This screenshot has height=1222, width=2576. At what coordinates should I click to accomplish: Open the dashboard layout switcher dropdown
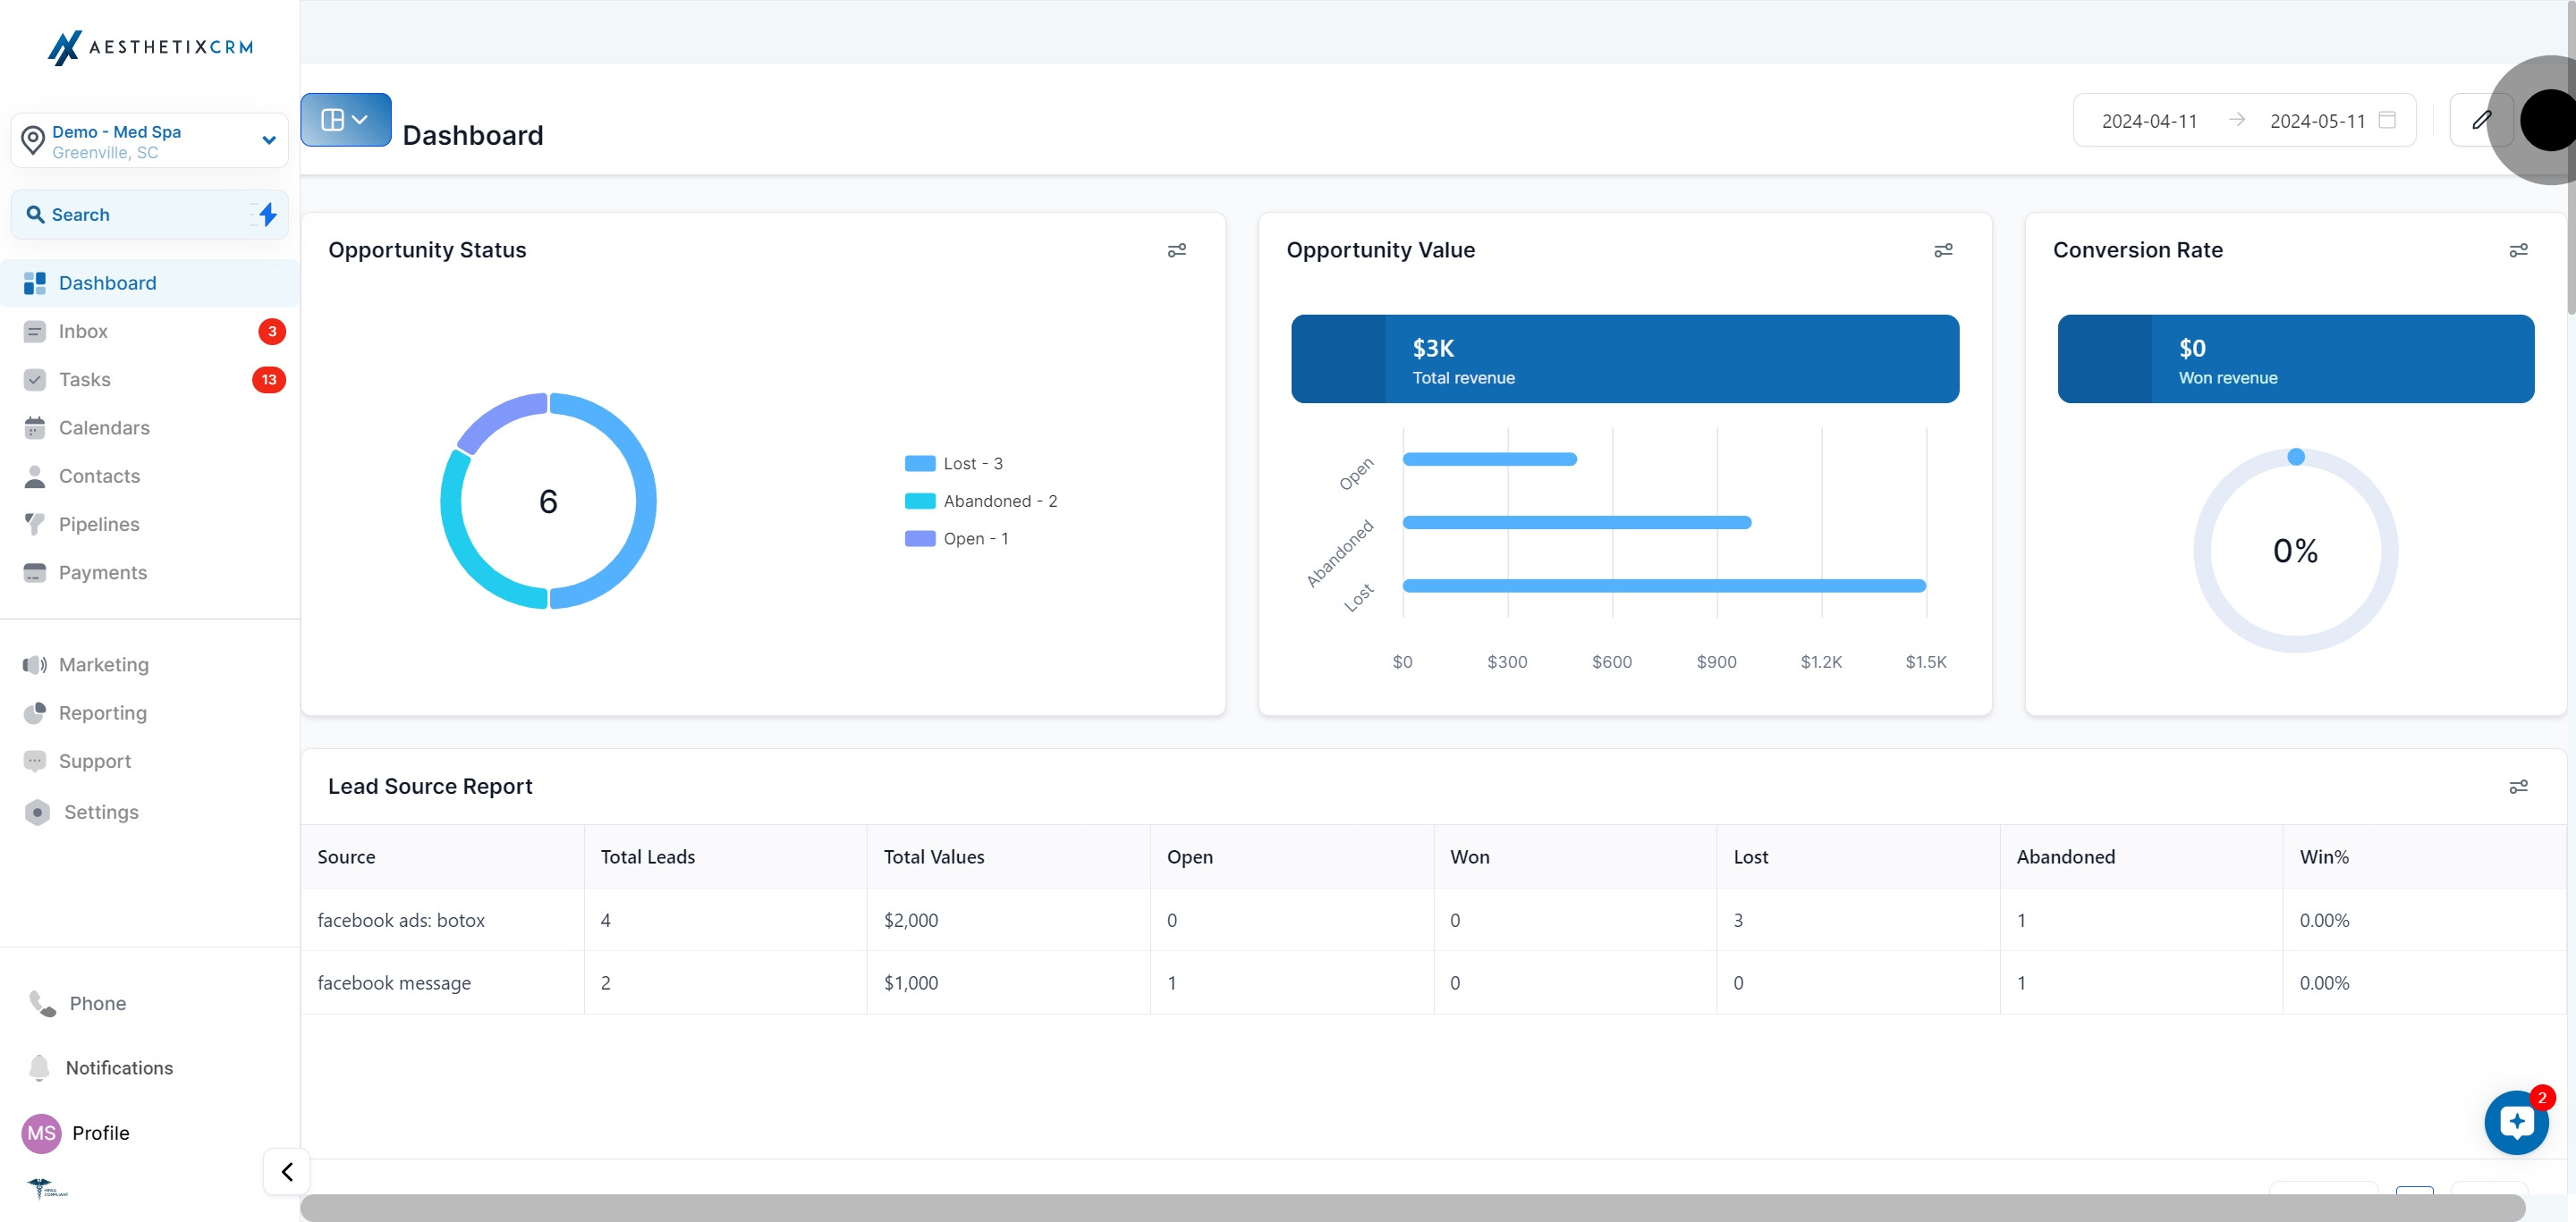[345, 120]
